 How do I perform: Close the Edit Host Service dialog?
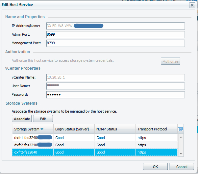tap(192, 5)
